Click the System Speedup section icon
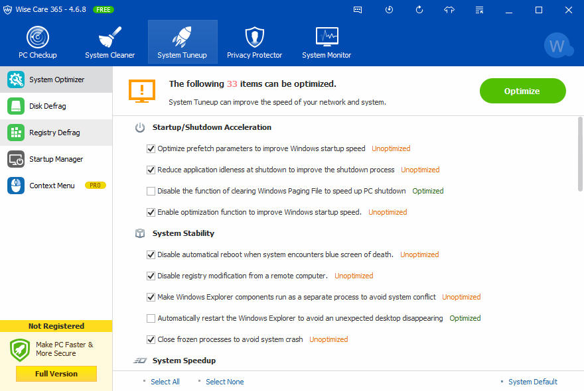 pos(140,361)
